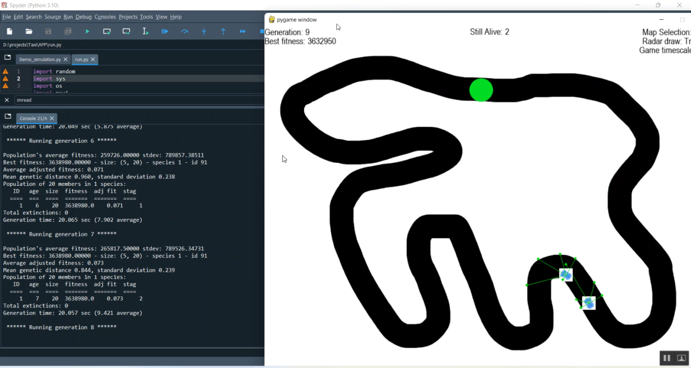The image size is (691, 368).
Task: Open the Debug menu
Action: click(83, 17)
